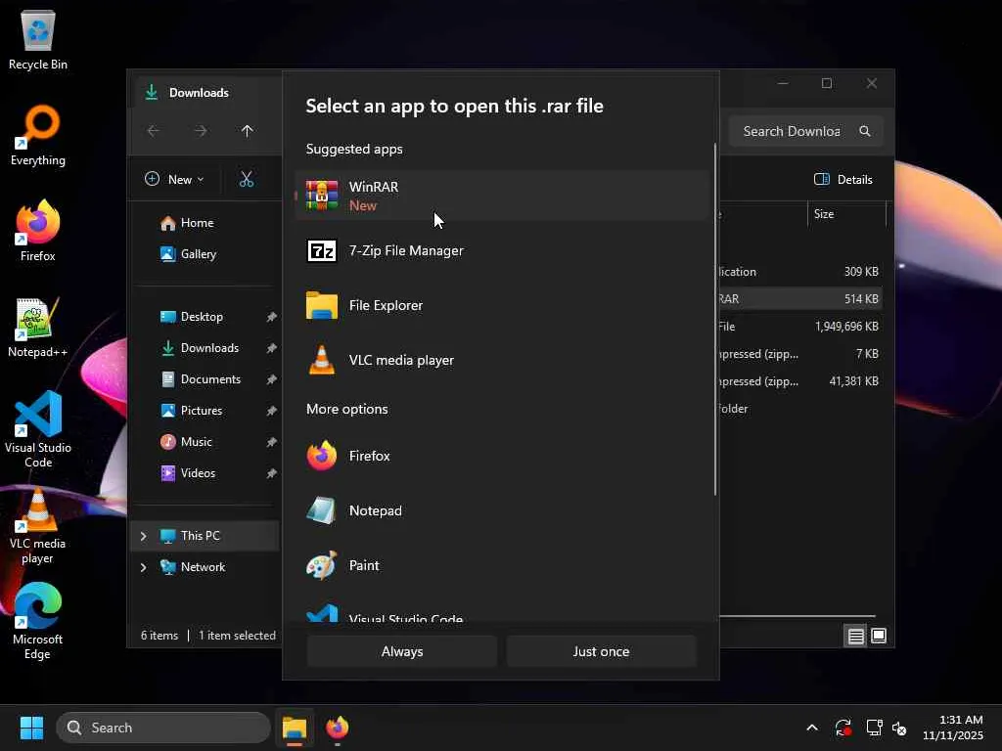The height and width of the screenshot is (751, 1002).
Task: Show hidden system tray icons
Action: click(x=812, y=728)
